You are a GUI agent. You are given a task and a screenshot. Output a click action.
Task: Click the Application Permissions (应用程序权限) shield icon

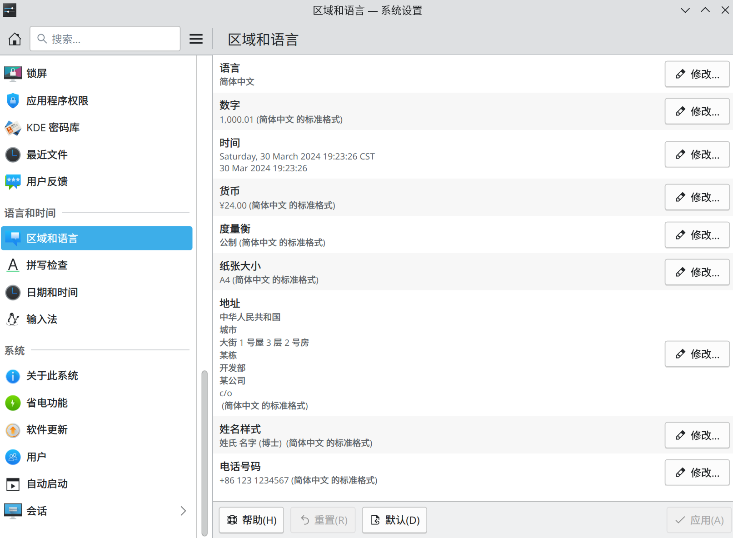click(x=13, y=100)
